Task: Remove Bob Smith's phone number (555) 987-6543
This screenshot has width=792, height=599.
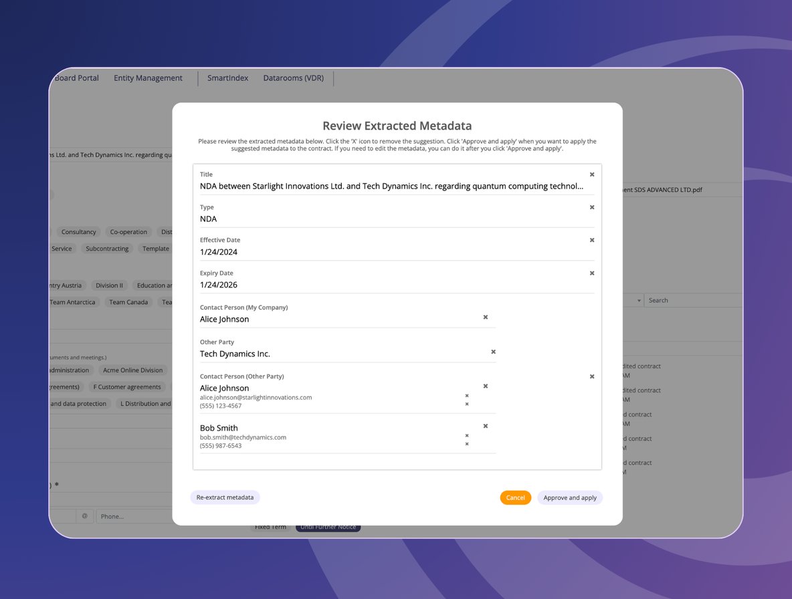Action: coord(467,444)
